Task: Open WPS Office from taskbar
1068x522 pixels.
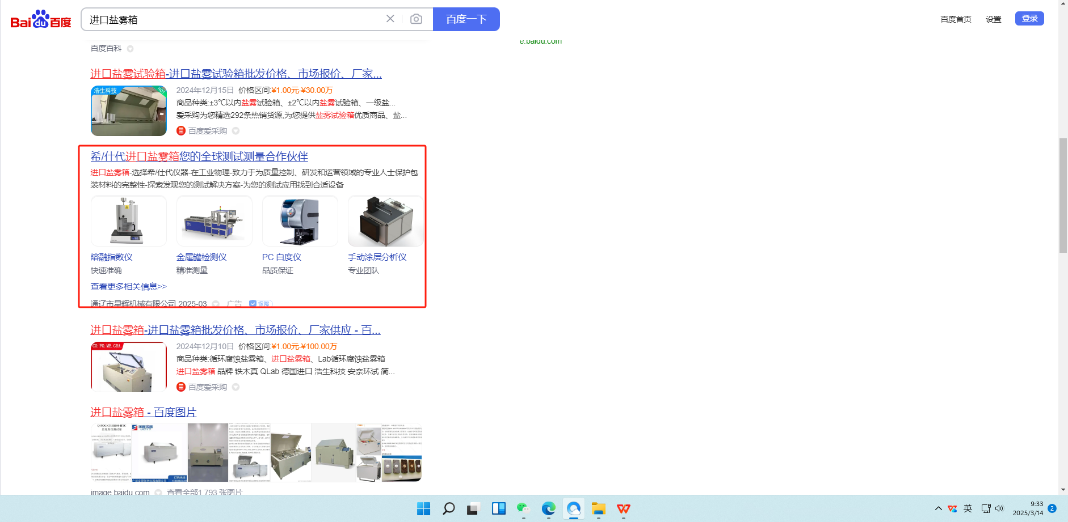Action: (x=623, y=508)
